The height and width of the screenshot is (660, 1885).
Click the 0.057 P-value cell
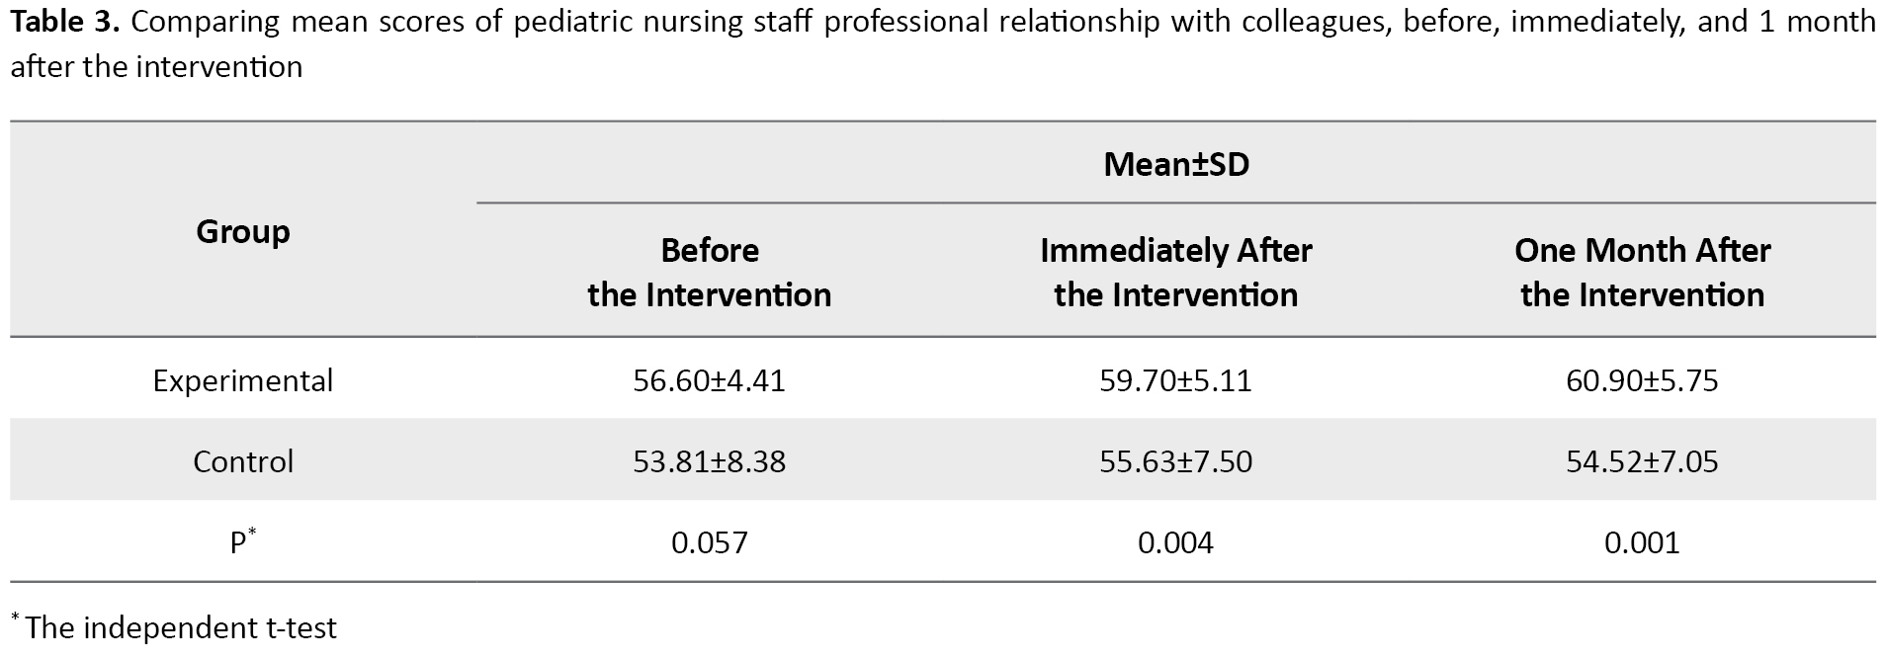[709, 542]
